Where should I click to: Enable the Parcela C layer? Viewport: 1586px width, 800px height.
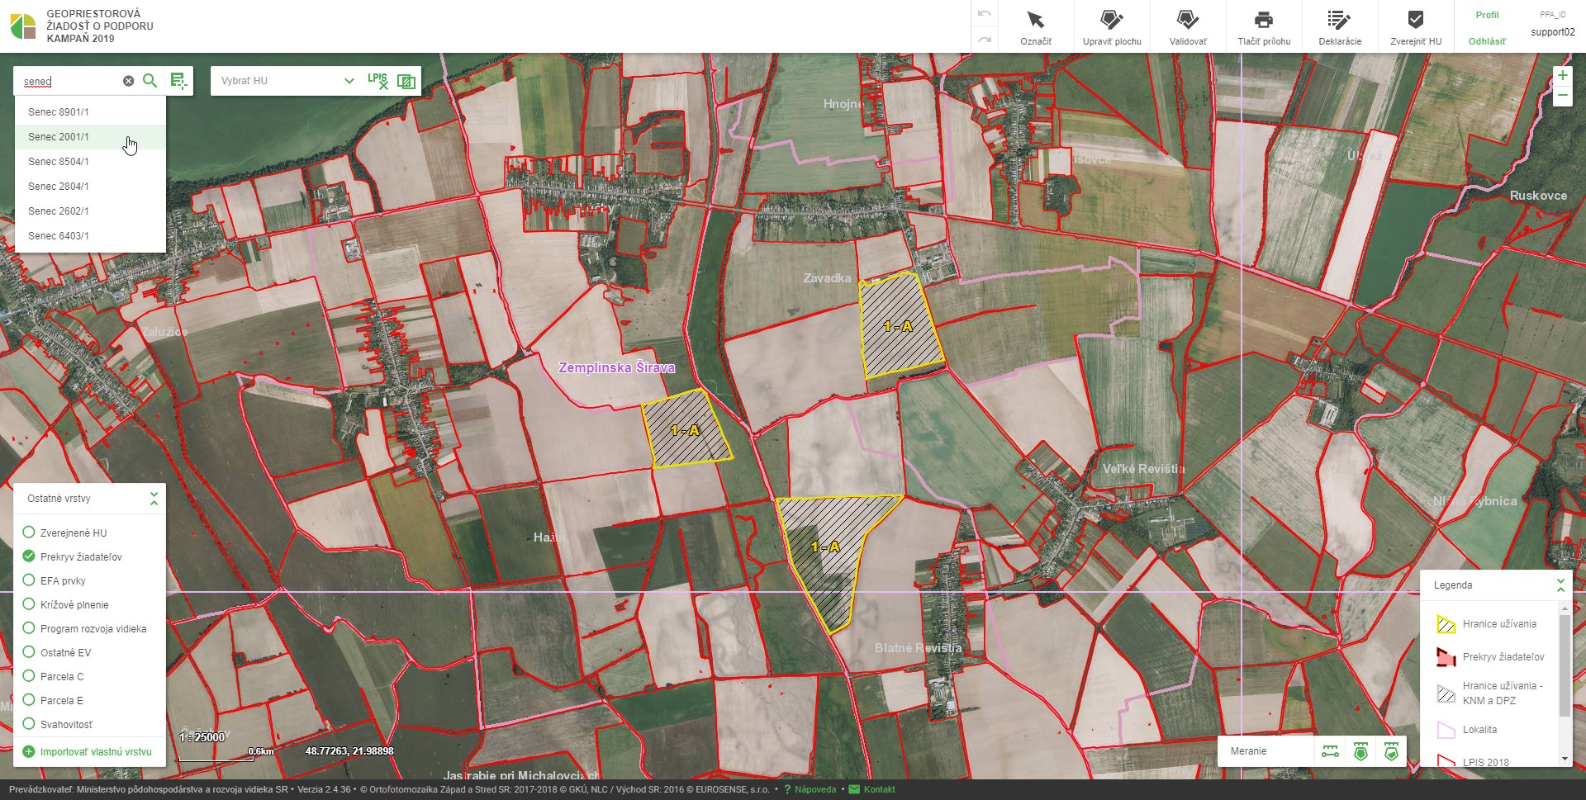pos(28,676)
